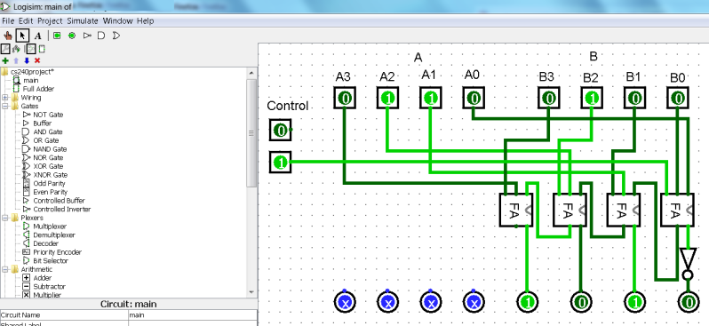
Task: Toggle input pin A2
Action: coord(388,98)
